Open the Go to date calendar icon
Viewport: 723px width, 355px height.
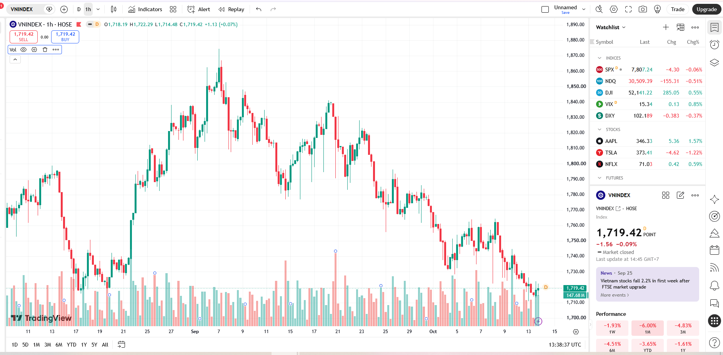(121, 345)
